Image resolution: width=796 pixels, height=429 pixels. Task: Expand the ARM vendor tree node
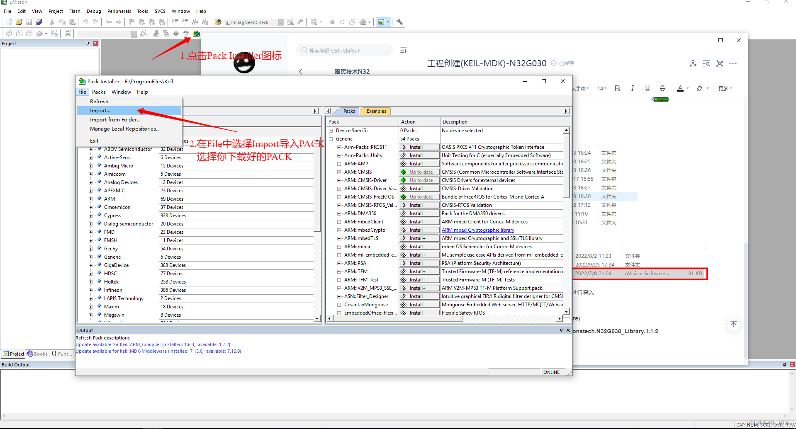coord(90,199)
